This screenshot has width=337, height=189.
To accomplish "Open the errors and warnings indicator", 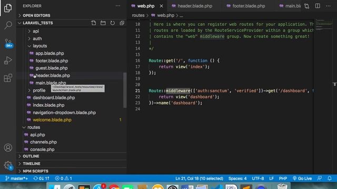I will pos(63,178).
